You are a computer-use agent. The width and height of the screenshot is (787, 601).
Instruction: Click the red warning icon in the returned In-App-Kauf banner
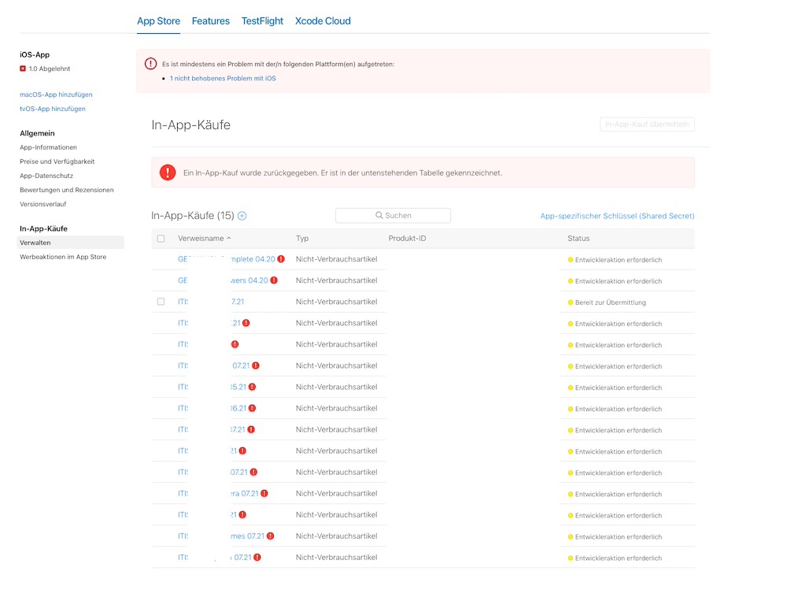(x=168, y=173)
